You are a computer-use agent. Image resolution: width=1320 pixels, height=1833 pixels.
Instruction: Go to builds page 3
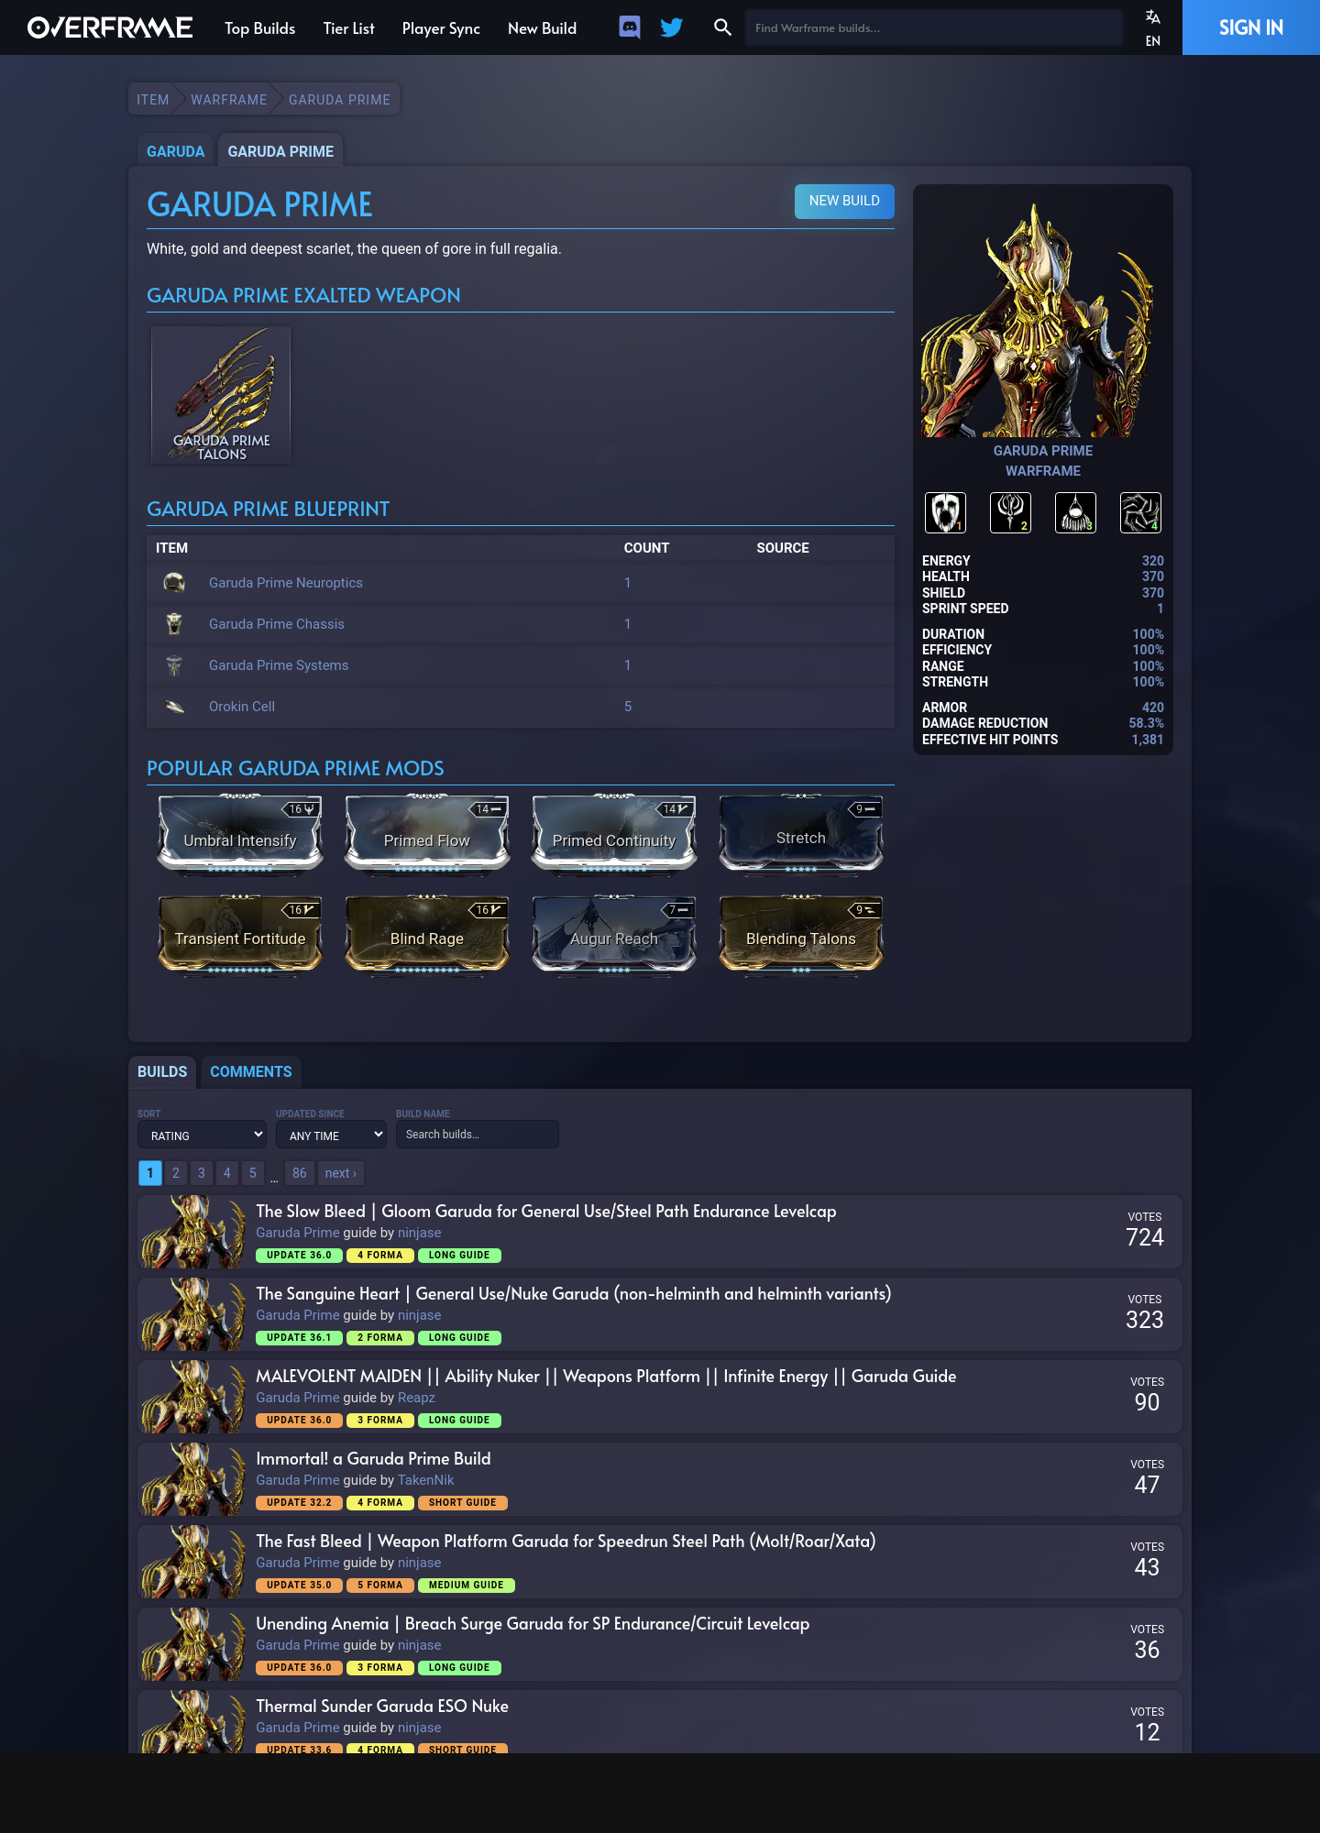pos(202,1173)
